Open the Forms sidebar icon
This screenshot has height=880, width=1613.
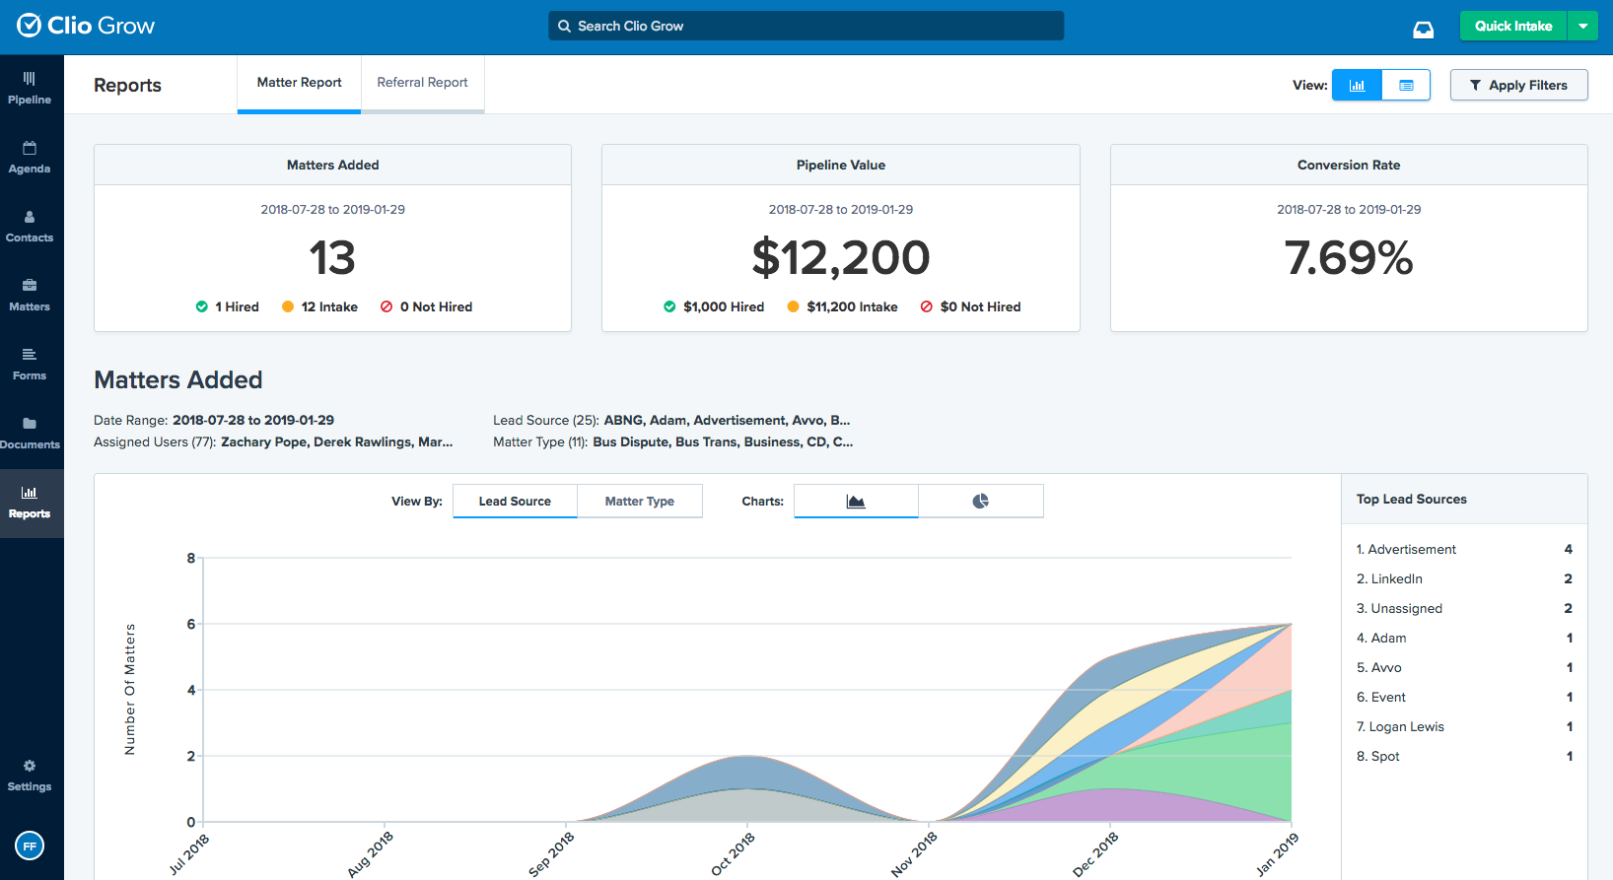coord(30,355)
